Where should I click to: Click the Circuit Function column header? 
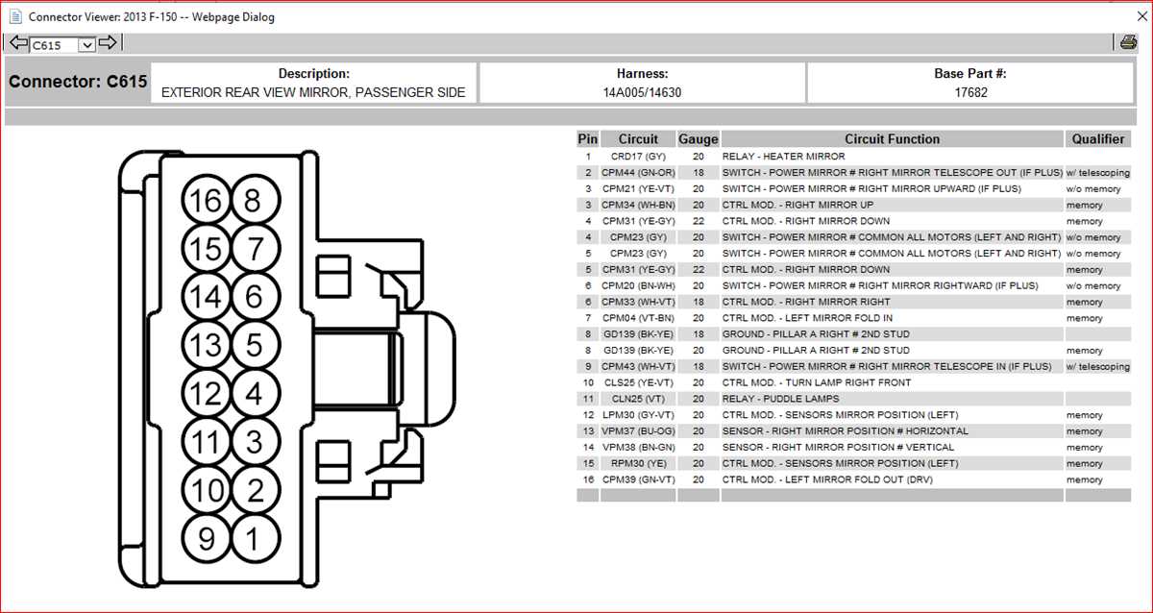[893, 139]
